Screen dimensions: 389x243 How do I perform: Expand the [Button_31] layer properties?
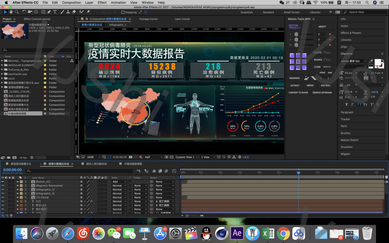pos(18,182)
